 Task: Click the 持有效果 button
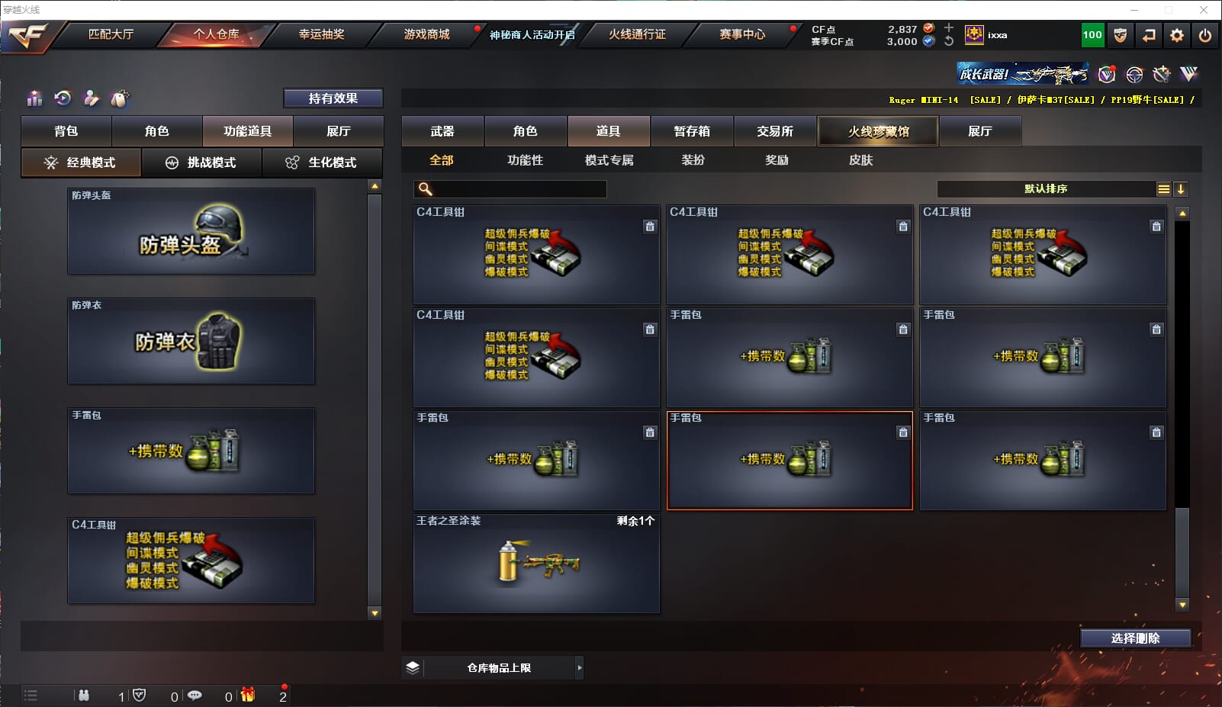(x=333, y=98)
